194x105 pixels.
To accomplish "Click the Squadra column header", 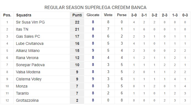I will pos(24,15).
